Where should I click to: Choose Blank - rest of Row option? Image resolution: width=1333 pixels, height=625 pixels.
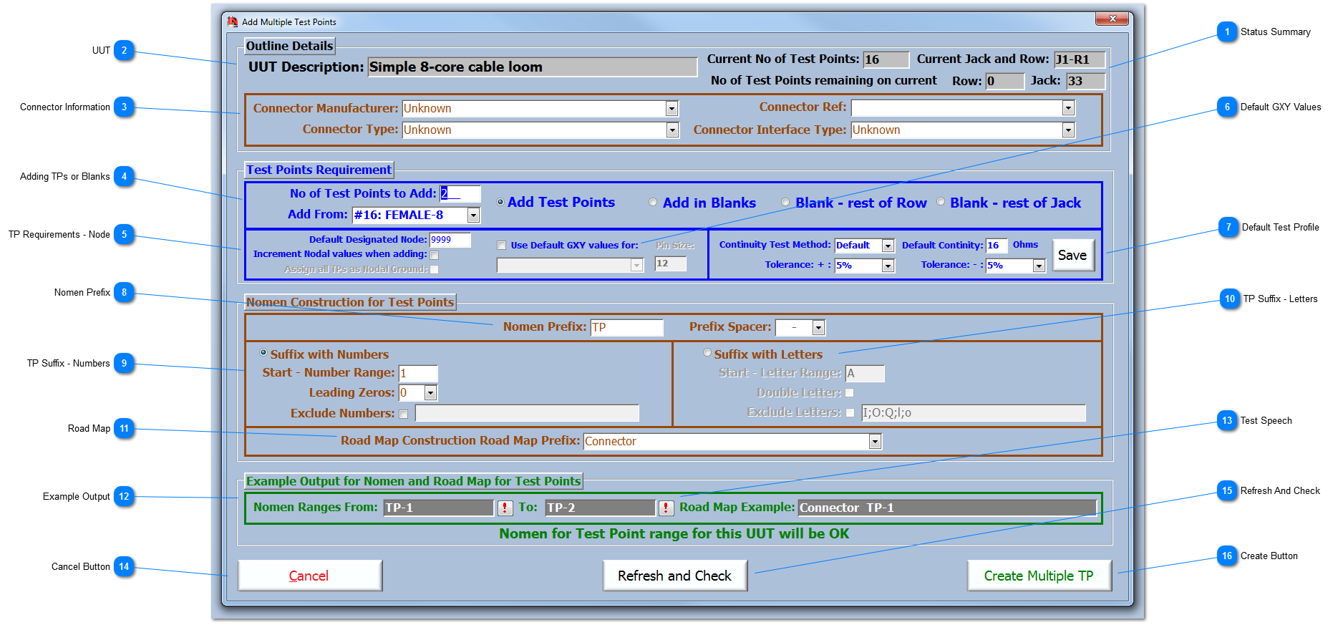click(x=785, y=203)
